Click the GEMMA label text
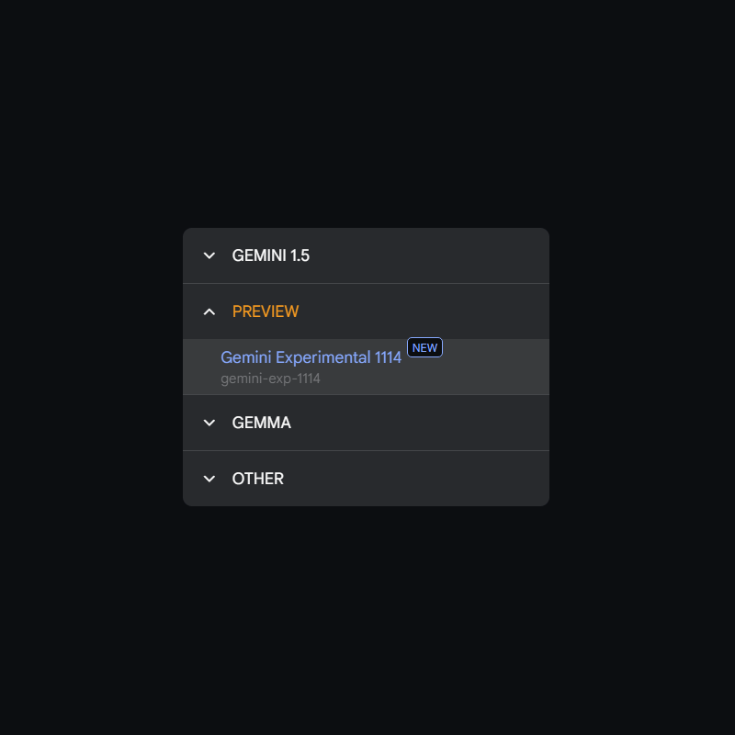735x735 pixels. [x=262, y=423]
